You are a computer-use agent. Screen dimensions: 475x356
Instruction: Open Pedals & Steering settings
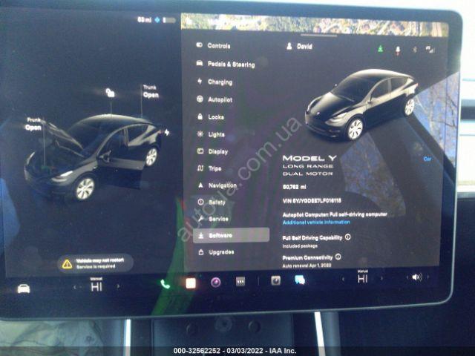pos(226,65)
